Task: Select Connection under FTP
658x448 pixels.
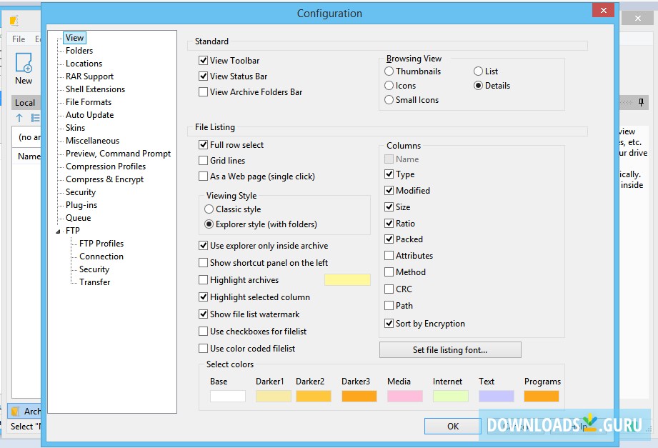Action: (101, 257)
